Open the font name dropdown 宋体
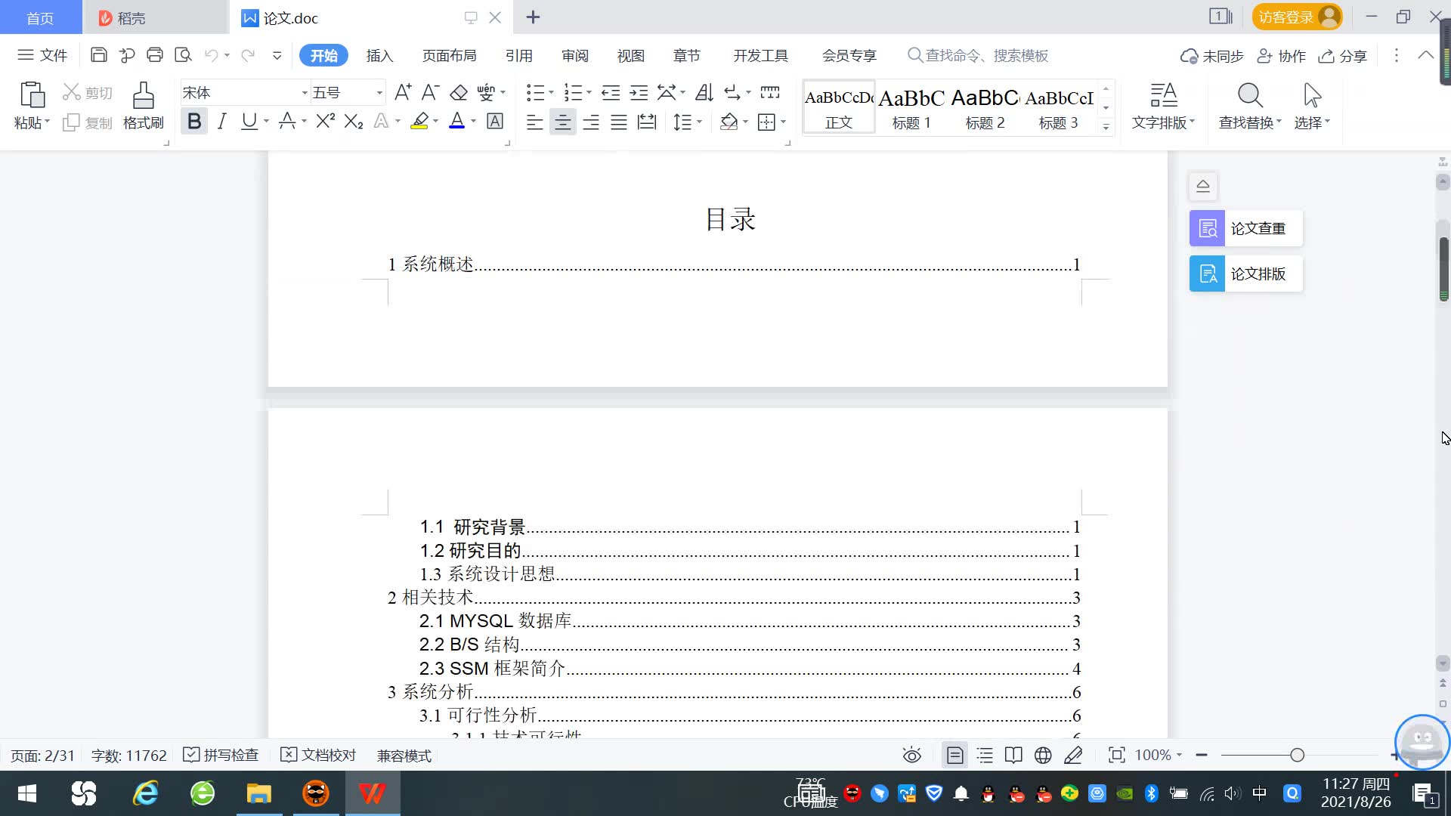This screenshot has height=816, width=1451. pyautogui.click(x=305, y=93)
